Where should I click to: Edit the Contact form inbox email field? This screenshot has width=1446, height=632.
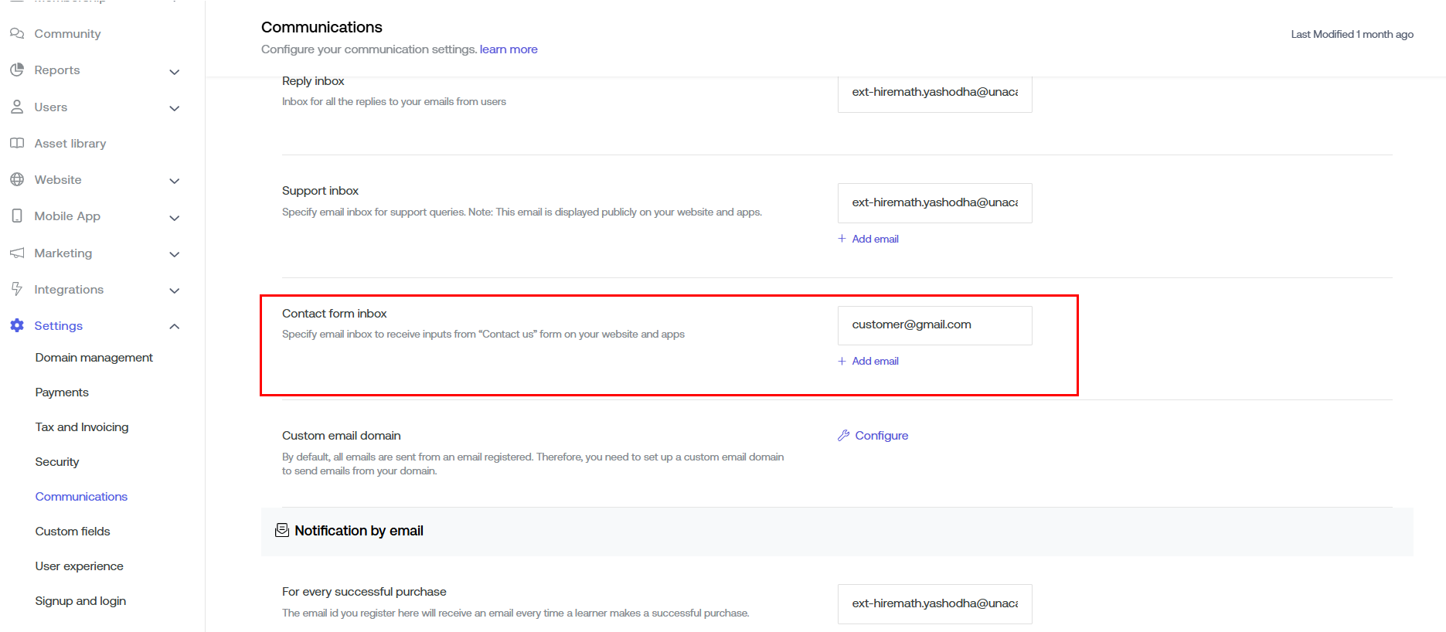934,325
